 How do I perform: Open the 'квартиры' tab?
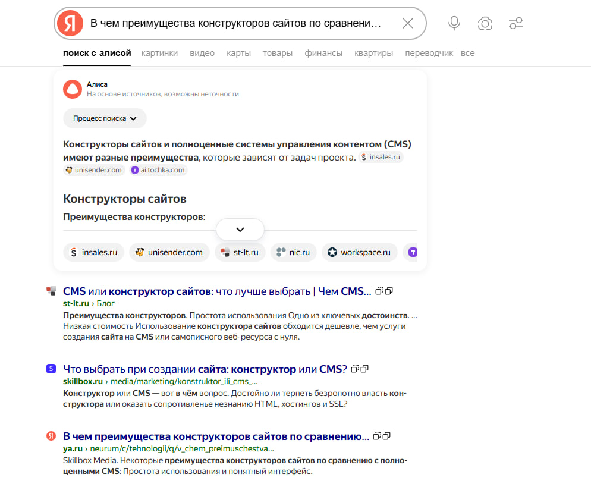click(373, 53)
